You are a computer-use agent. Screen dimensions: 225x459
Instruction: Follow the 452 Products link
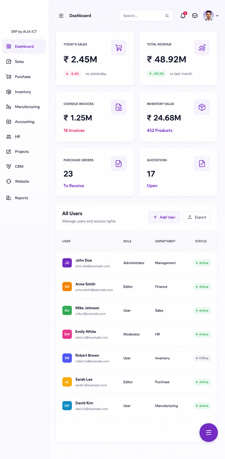159,131
